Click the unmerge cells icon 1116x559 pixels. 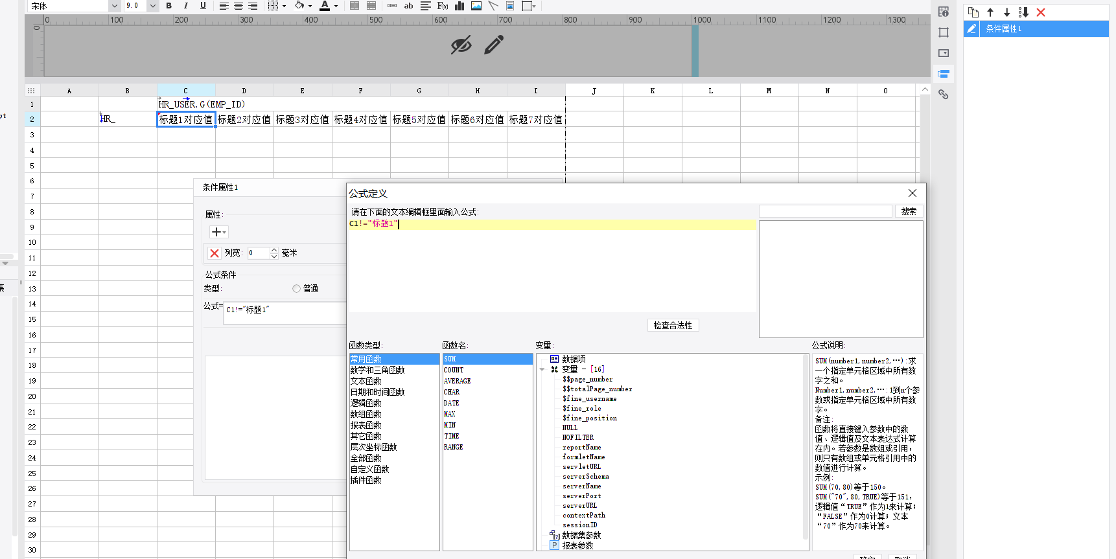click(371, 6)
